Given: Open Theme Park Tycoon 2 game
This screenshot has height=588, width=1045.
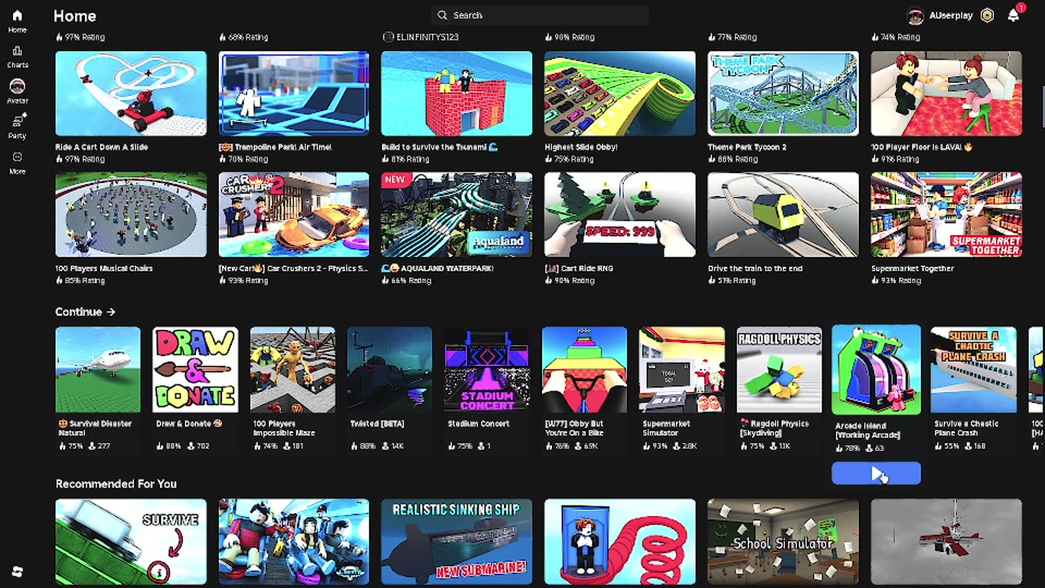Looking at the screenshot, I should point(783,93).
